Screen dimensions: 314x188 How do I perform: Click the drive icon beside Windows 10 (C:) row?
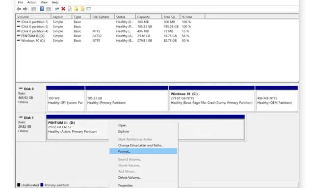point(19,40)
